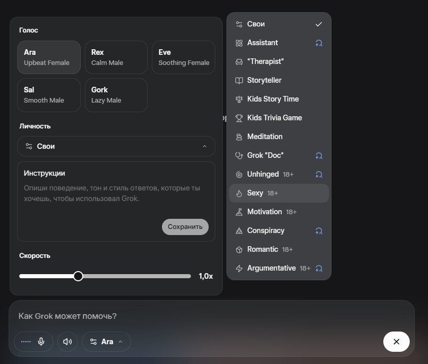Click the icon next to Romantic
The height and width of the screenshot is (364, 428).
(x=239, y=250)
